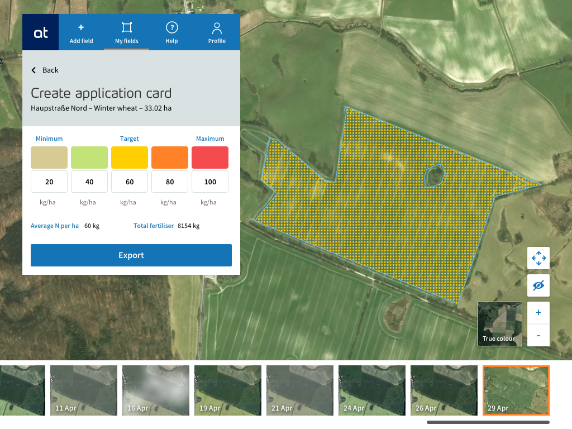This screenshot has height=429, width=572.
Task: Click the Total fertiliser link
Action: 153,226
